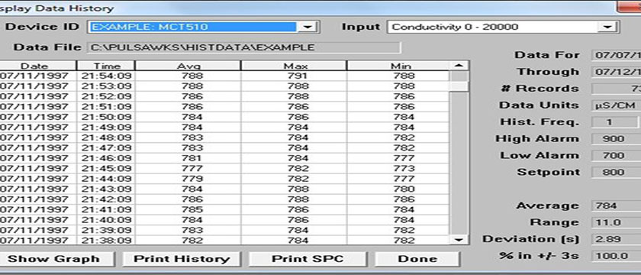641x275 pixels.
Task: Click the Date column header
Action: click(x=34, y=66)
